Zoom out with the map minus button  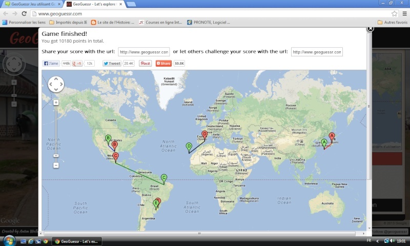56,165
